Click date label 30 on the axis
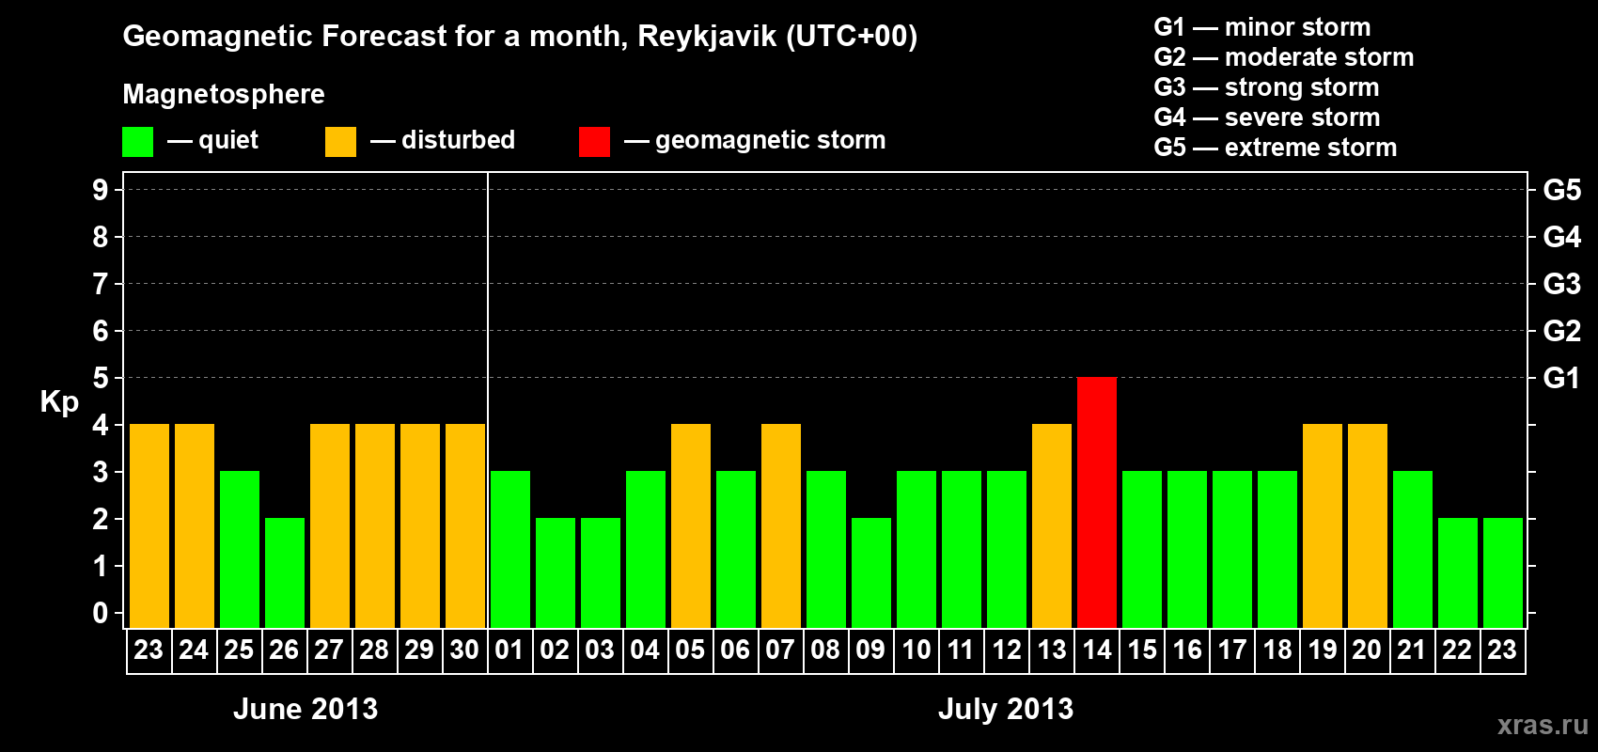1598x752 pixels. click(464, 650)
